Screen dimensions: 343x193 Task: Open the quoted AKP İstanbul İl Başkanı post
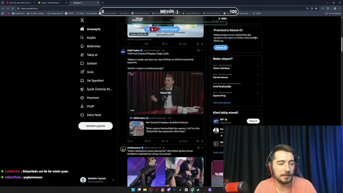pos(165,126)
